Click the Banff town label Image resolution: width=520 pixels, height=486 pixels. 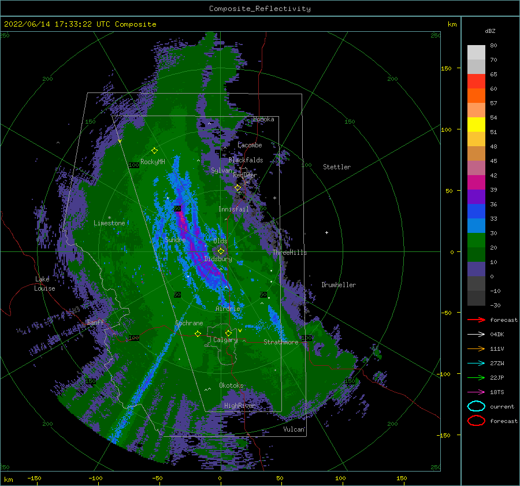click(95, 322)
